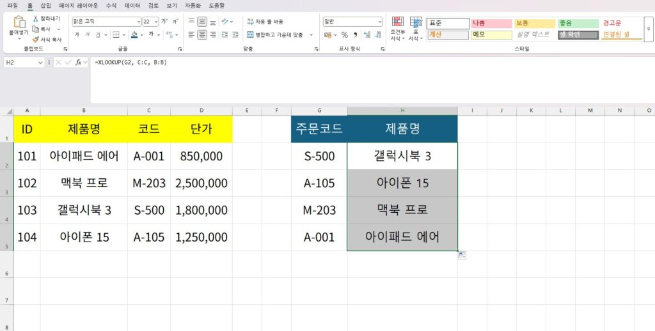Apply the 좋음 (Good) cell style
This screenshot has height=331, width=655.
[578, 24]
